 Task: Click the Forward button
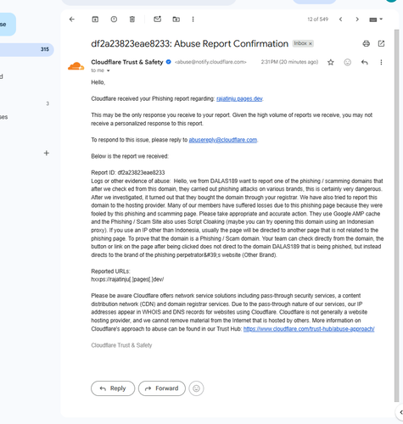[x=162, y=388]
